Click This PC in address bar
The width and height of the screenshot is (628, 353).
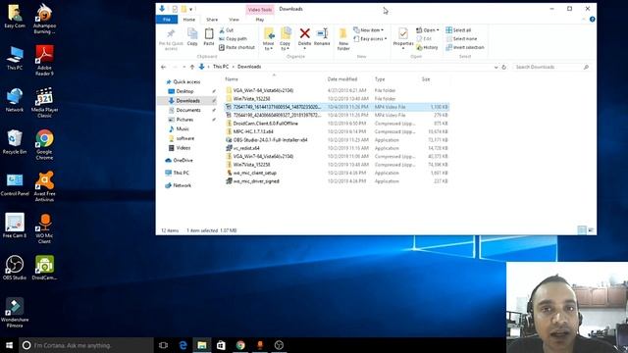(x=221, y=67)
